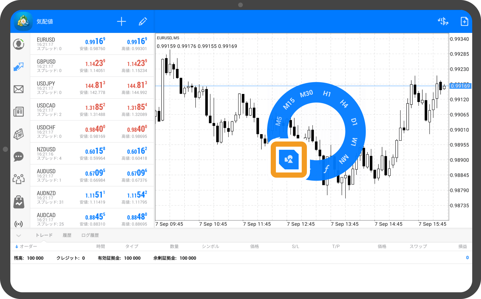Viewport: 481px width, 299px height.
Task: Select MN timeframe in radial menu
Action: [344, 159]
